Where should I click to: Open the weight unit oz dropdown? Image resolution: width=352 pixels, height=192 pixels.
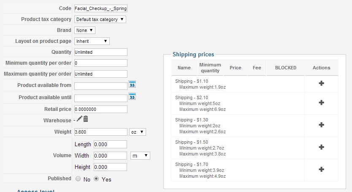(138, 132)
